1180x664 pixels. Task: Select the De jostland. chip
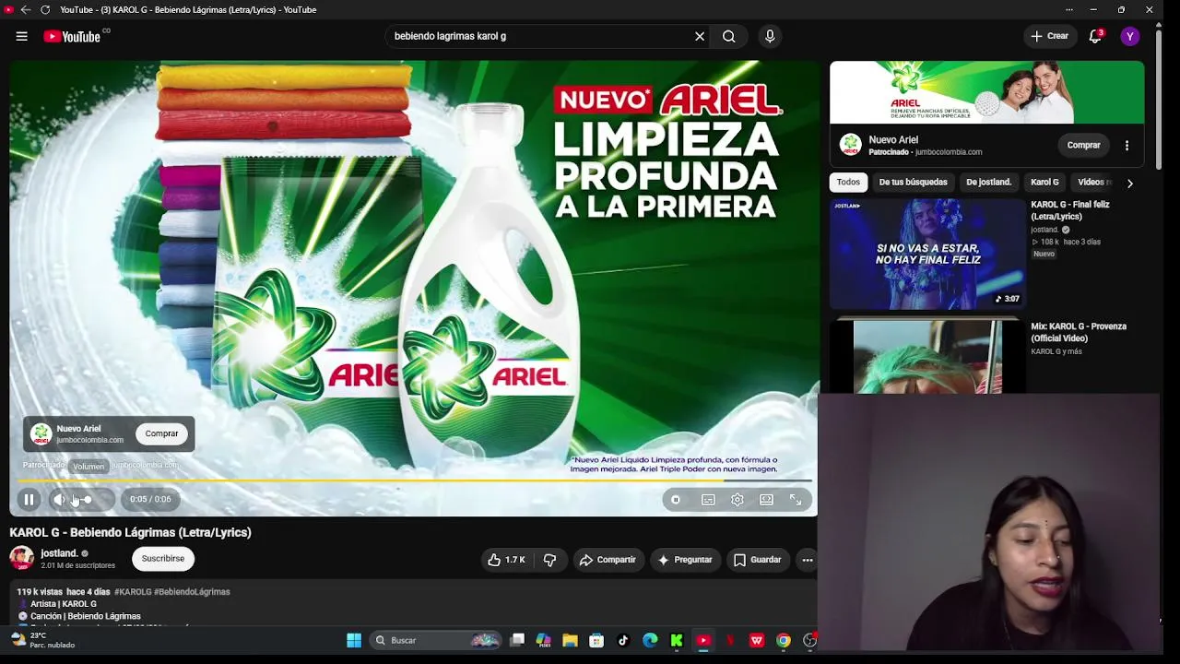coord(988,183)
